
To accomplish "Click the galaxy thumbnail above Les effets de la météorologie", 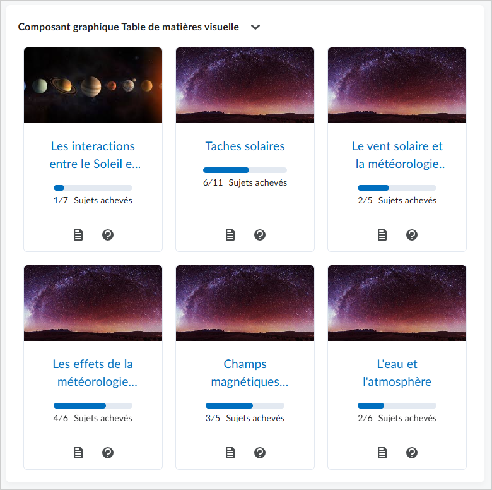I will pyautogui.click(x=93, y=303).
